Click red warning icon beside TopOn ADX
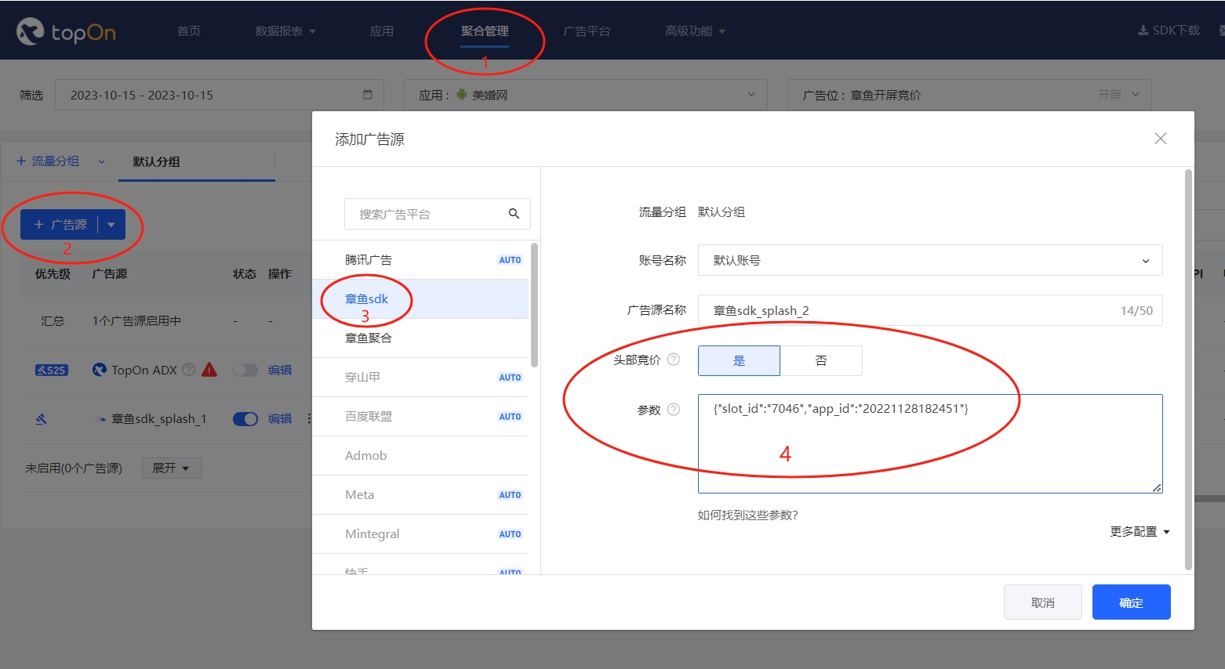This screenshot has height=669, width=1225. pos(209,370)
